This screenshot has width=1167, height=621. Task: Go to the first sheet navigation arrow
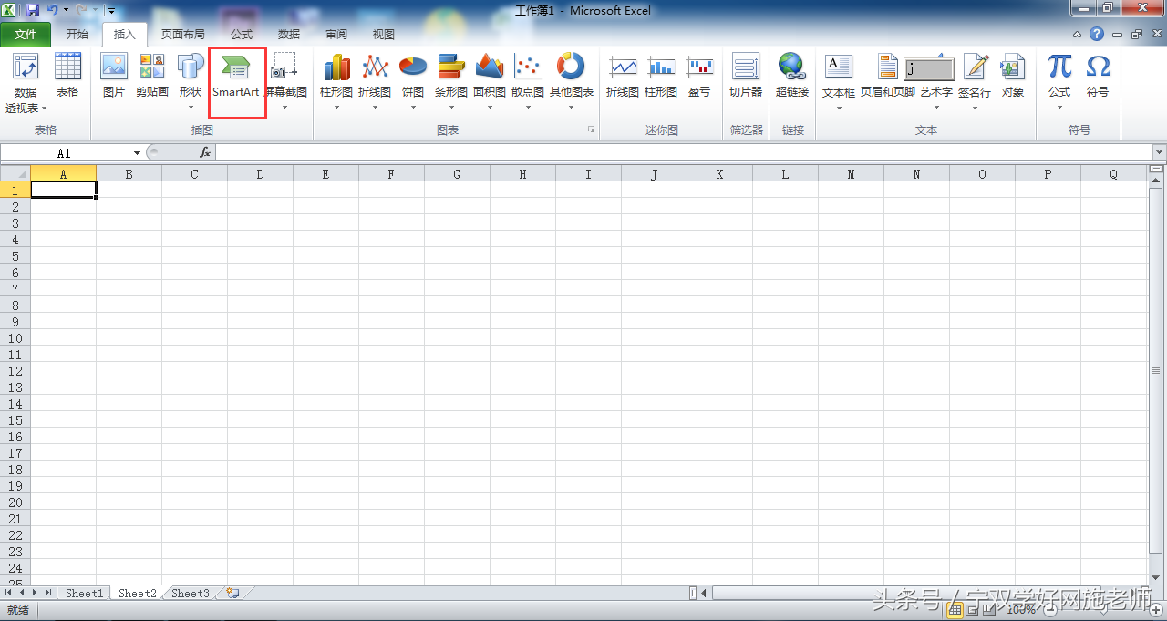click(9, 593)
